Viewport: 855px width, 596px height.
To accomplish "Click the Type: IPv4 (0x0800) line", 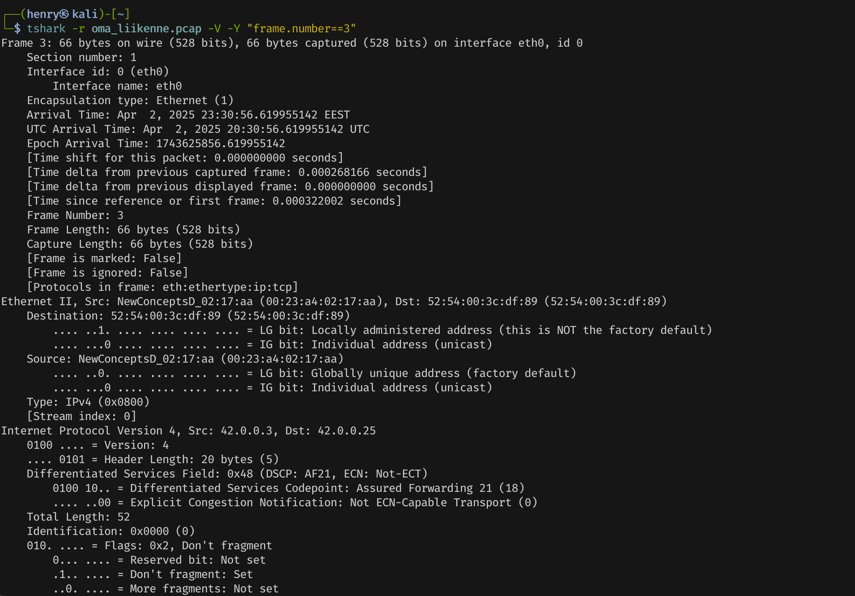I will (x=88, y=402).
